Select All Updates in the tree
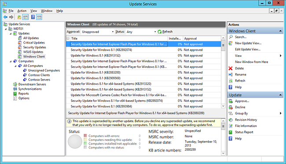The height and width of the screenshot is (164, 286). pos(31,38)
